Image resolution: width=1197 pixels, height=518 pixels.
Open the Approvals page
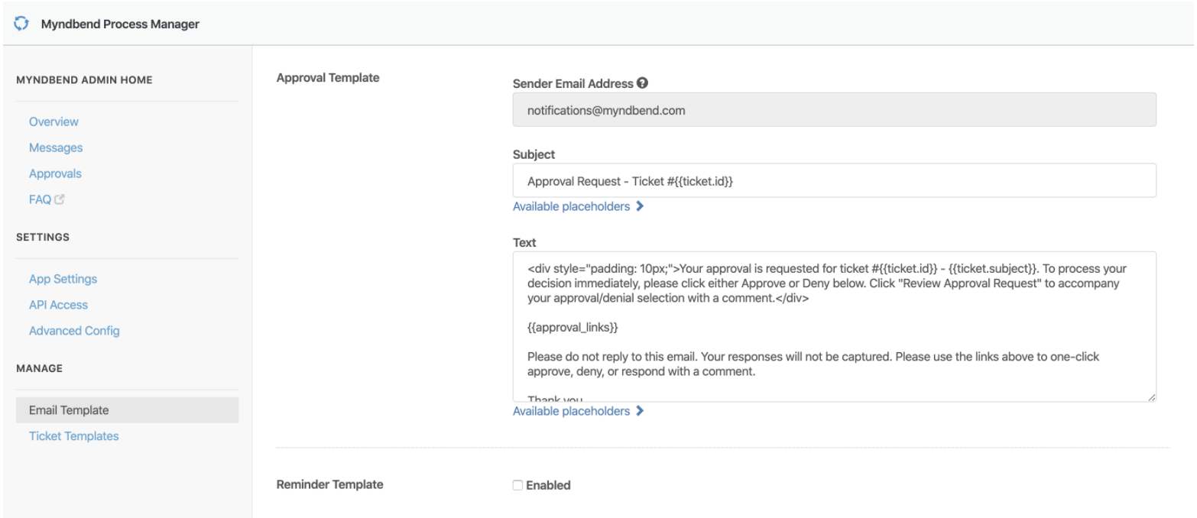point(54,173)
